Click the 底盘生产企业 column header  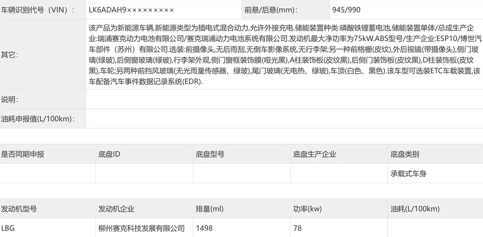314,154
